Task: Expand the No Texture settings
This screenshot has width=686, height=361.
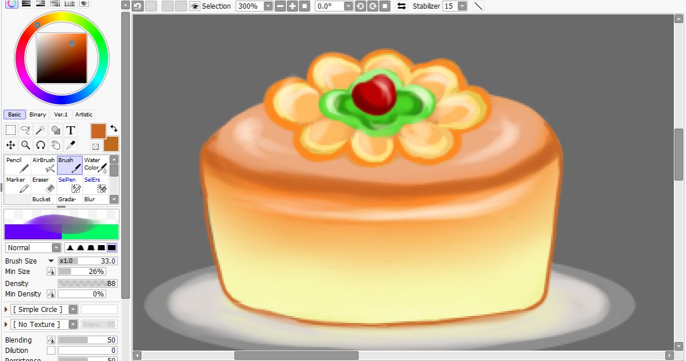Action: [6, 324]
